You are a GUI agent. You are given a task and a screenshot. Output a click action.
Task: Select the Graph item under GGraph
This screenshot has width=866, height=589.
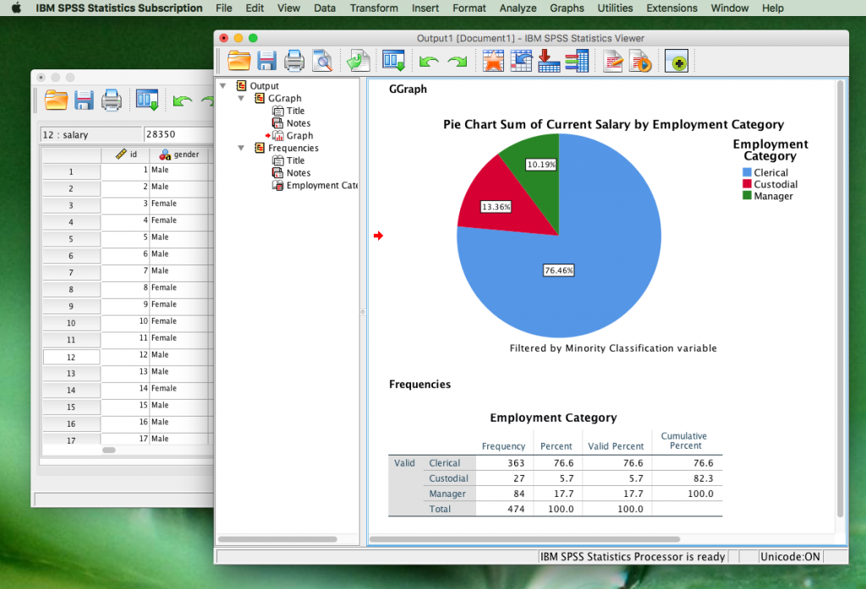(300, 135)
